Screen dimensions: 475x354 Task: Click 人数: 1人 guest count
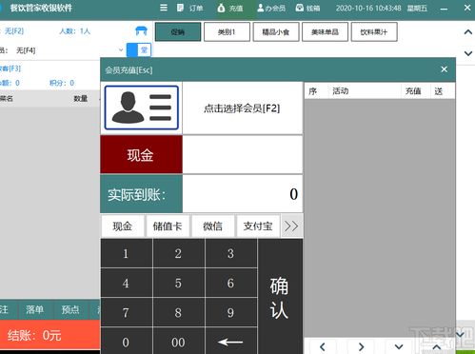pos(75,30)
